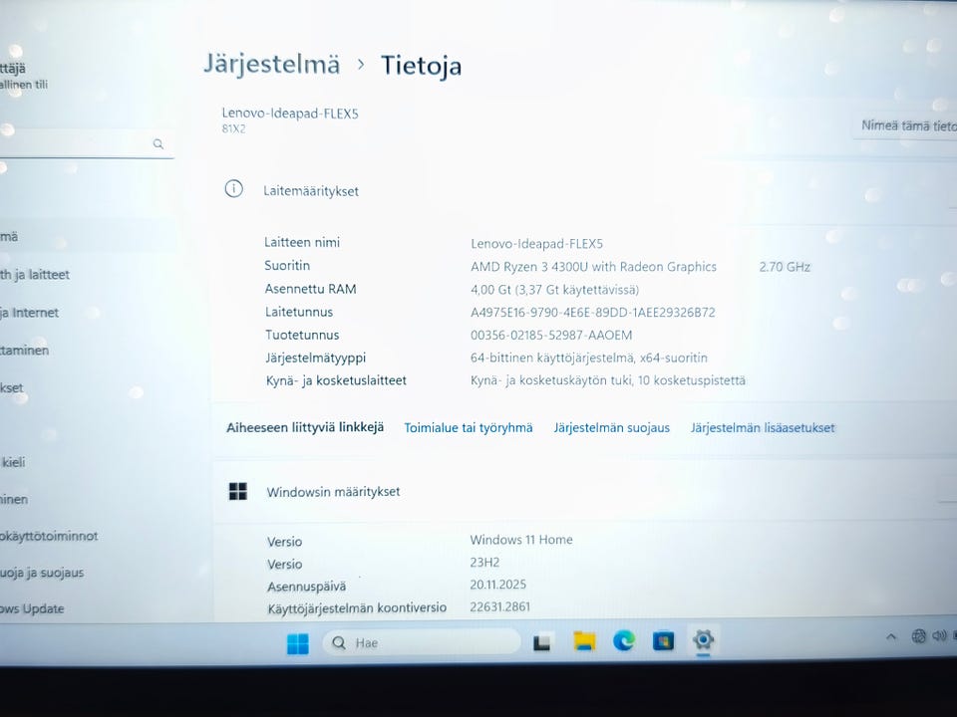
Task: Click processor text AMD Ryzen 3 4300U
Action: pyautogui.click(x=593, y=267)
